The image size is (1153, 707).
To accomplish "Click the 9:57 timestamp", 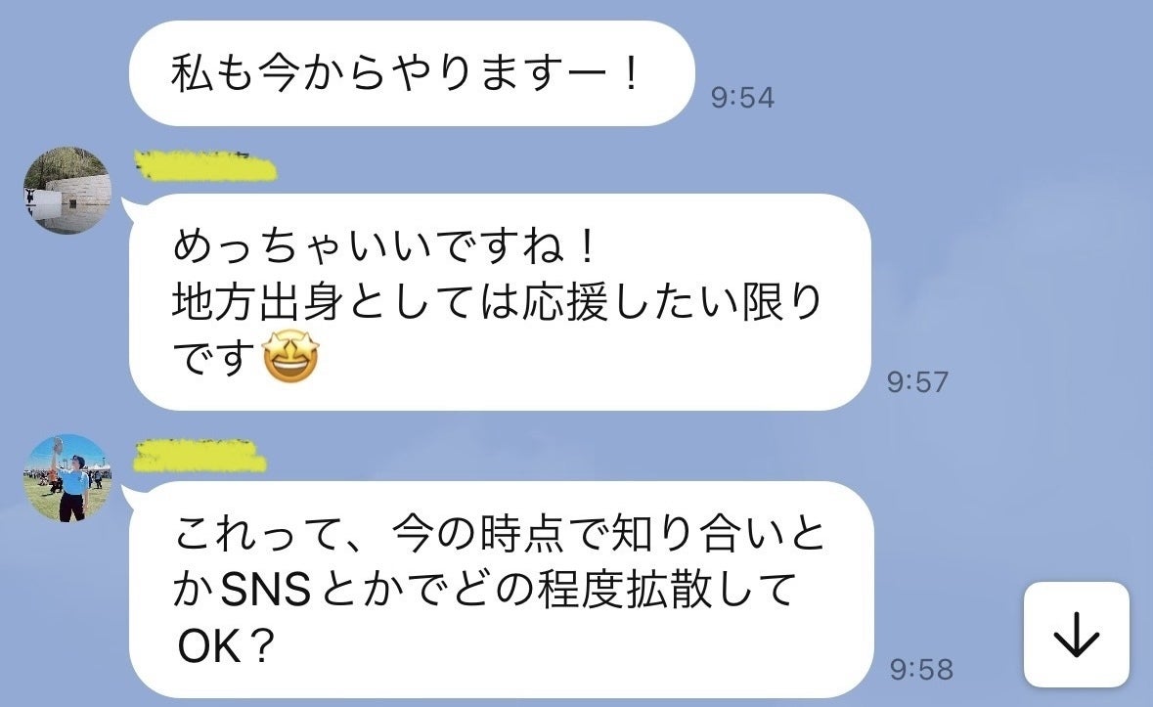I will pos(917,382).
